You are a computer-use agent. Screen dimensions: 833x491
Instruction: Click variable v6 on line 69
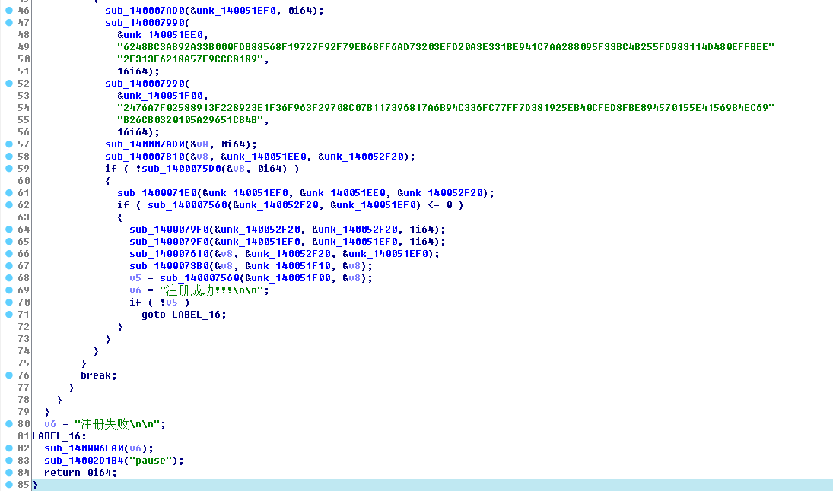pos(135,290)
